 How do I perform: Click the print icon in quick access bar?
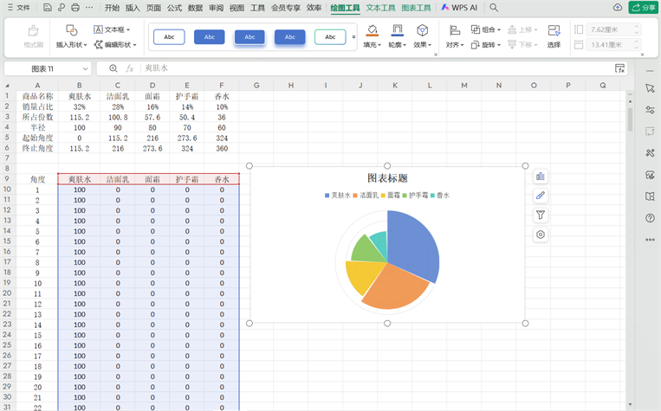tap(75, 7)
